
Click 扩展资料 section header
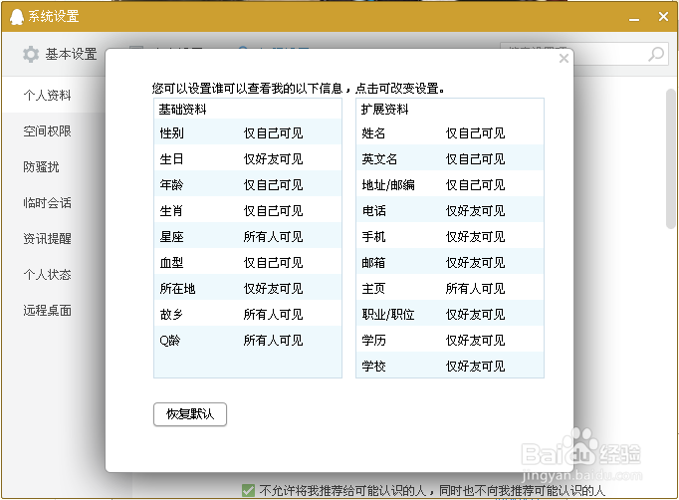(385, 110)
